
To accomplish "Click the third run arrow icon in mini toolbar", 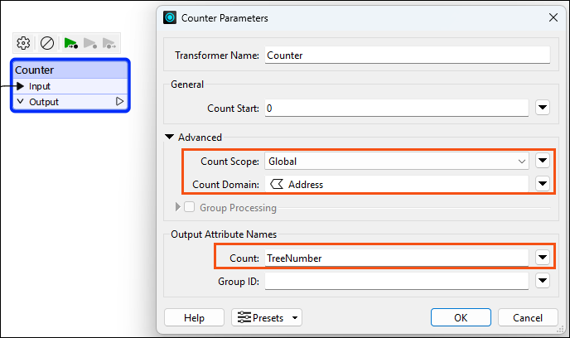I will (109, 43).
